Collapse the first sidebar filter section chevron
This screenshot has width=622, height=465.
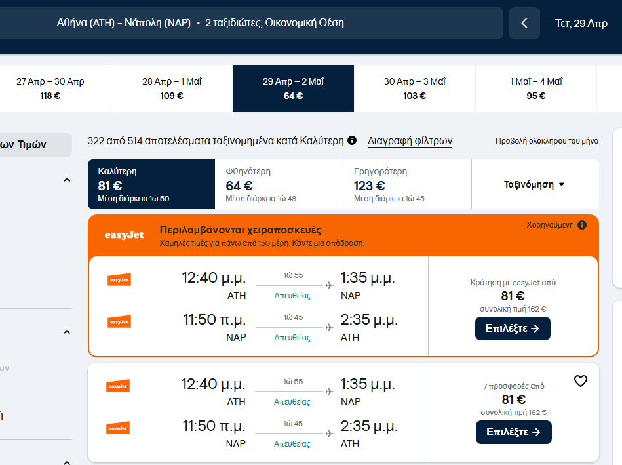[x=66, y=180]
